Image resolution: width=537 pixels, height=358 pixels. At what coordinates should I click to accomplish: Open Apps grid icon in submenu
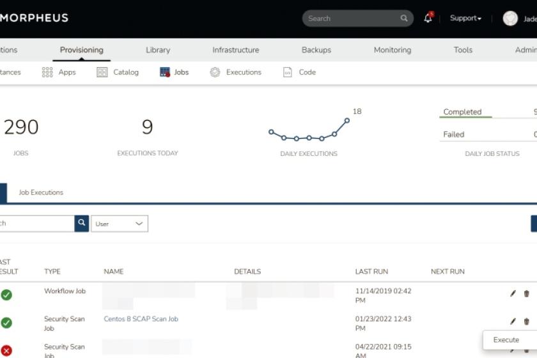pos(47,72)
